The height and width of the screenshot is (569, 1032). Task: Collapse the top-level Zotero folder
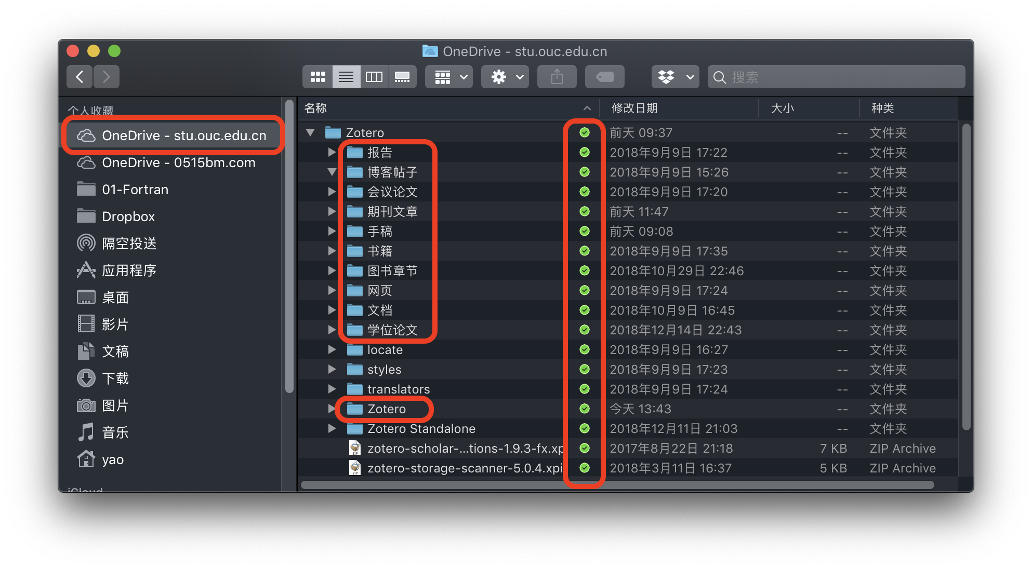click(x=311, y=132)
